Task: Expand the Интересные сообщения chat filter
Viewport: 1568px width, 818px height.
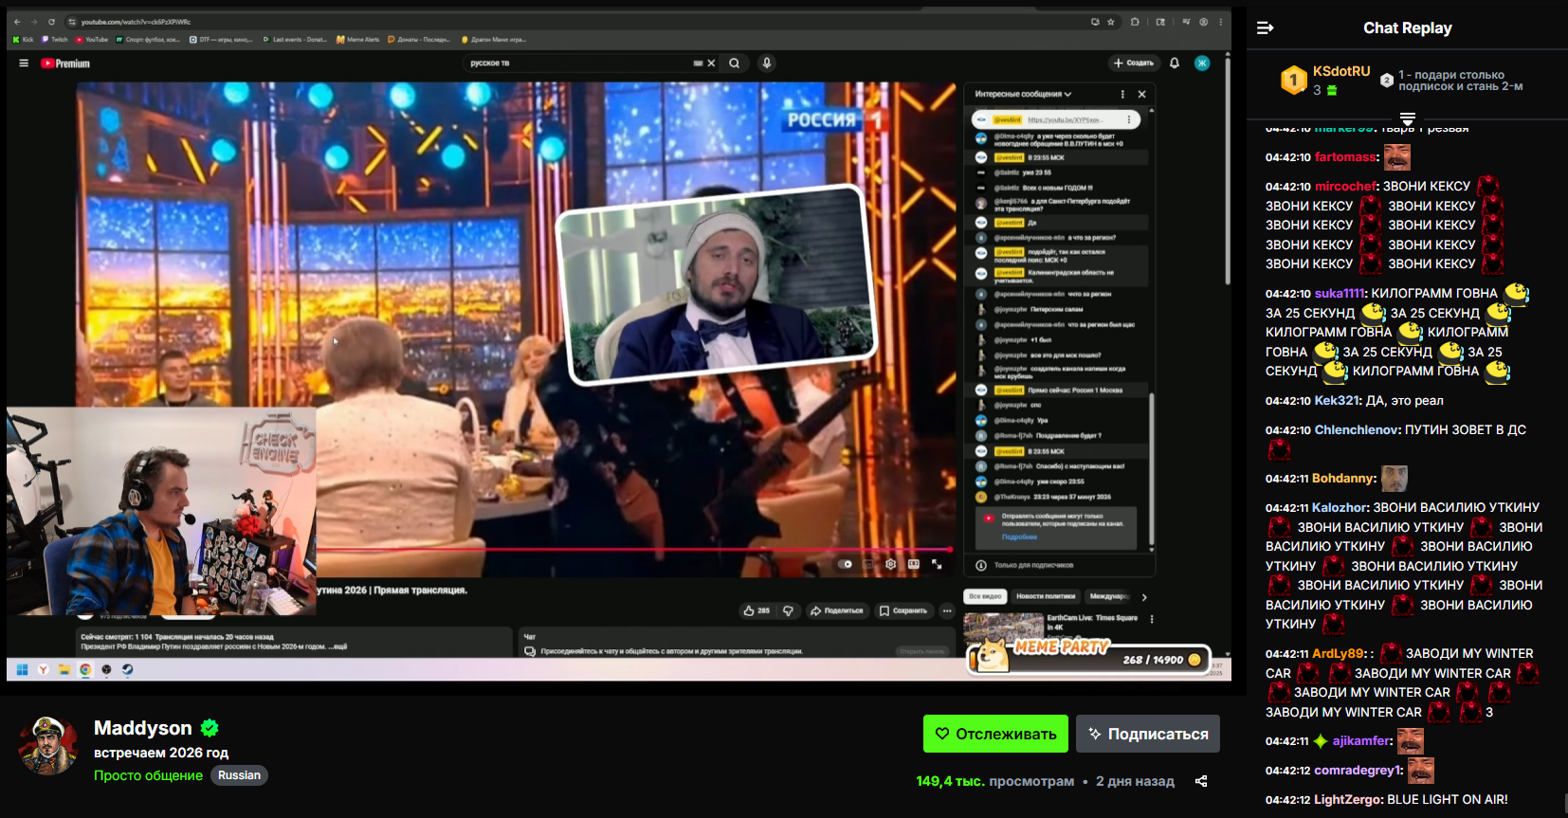Action: click(1024, 95)
